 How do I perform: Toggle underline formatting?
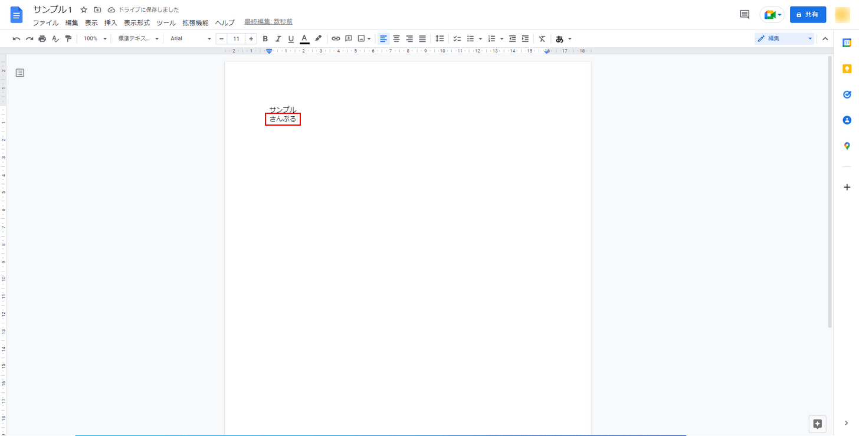pos(291,39)
